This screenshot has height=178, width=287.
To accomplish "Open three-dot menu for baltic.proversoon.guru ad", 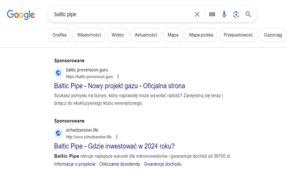I will pos(118,76).
